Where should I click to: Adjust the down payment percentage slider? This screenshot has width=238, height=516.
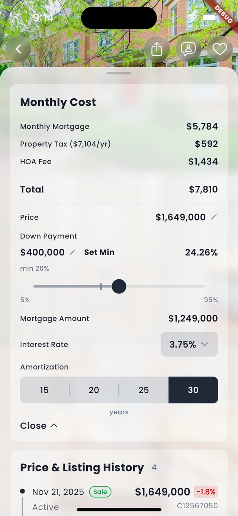[119, 286]
